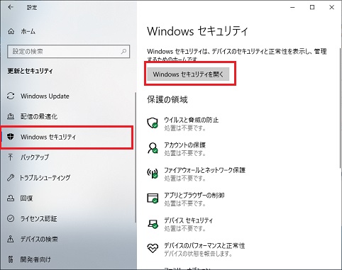Click the Windows Update refresh arrows icon
Image resolution: width=342 pixels, height=270 pixels.
pos(11,96)
